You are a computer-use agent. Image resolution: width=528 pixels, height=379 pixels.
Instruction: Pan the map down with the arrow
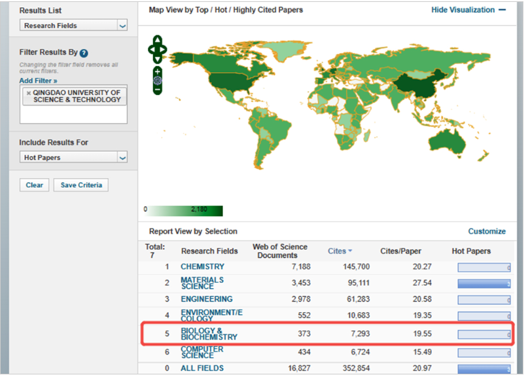click(158, 58)
